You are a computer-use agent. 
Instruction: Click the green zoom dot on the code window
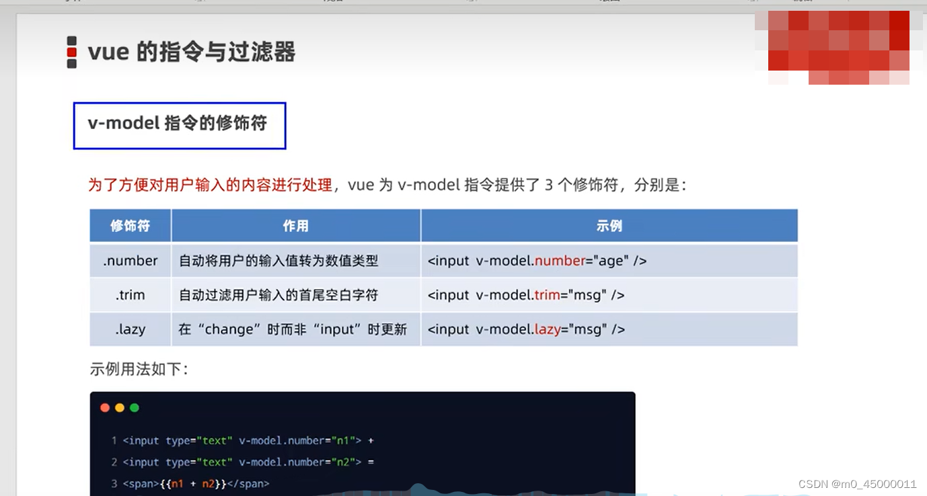133,407
